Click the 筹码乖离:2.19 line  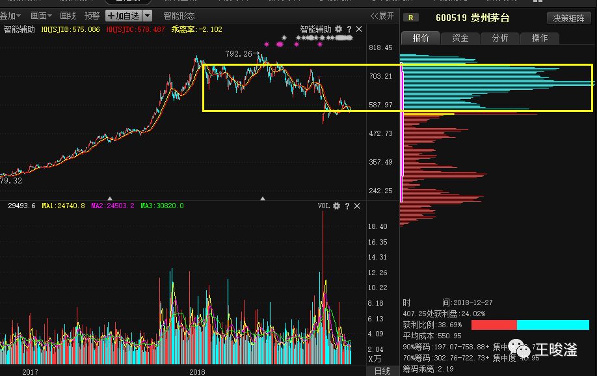(x=429, y=369)
